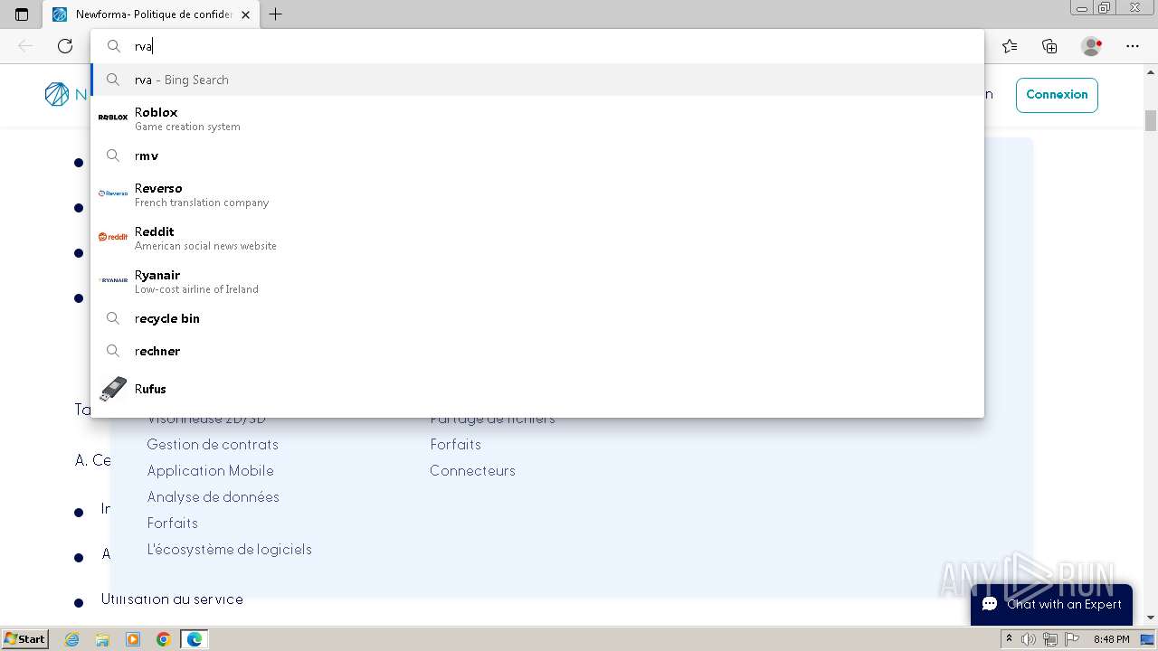
Task: Click the page vertical scrollbar thumb
Action: [1151, 120]
